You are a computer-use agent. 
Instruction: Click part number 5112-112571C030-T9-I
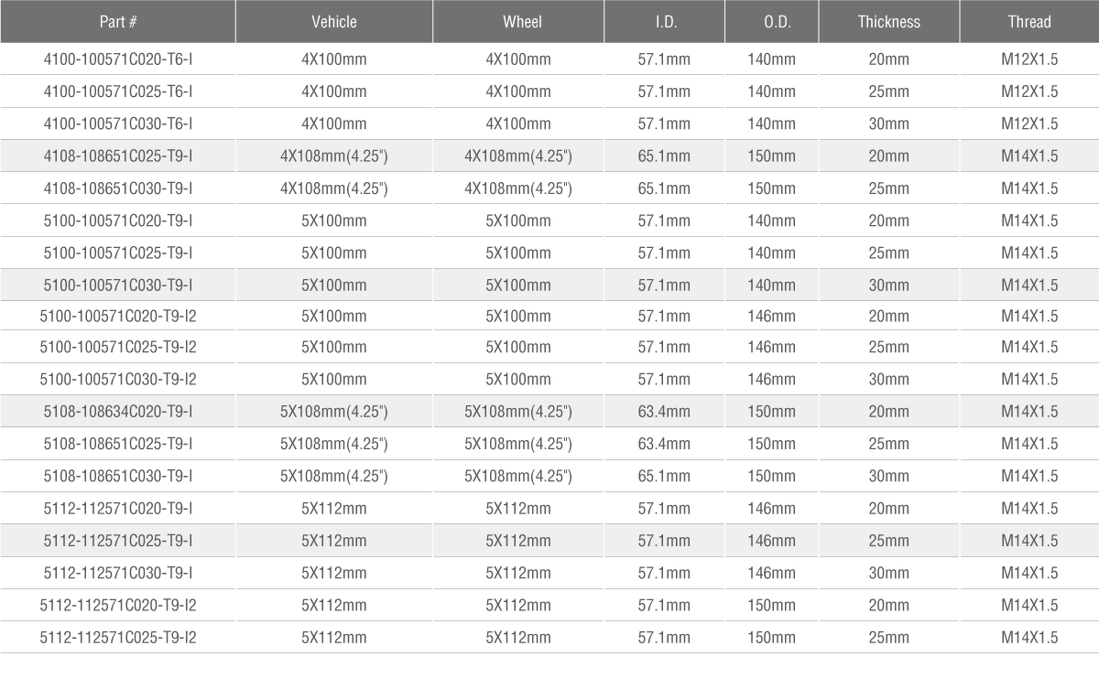tap(118, 573)
